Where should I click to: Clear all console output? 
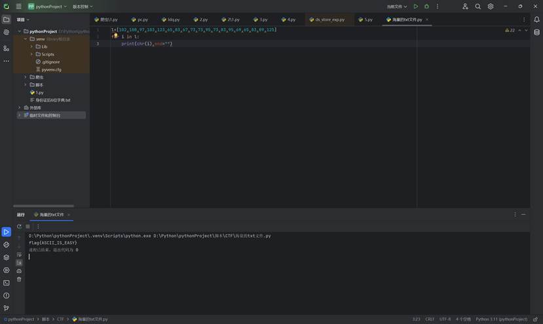pyautogui.click(x=19, y=279)
